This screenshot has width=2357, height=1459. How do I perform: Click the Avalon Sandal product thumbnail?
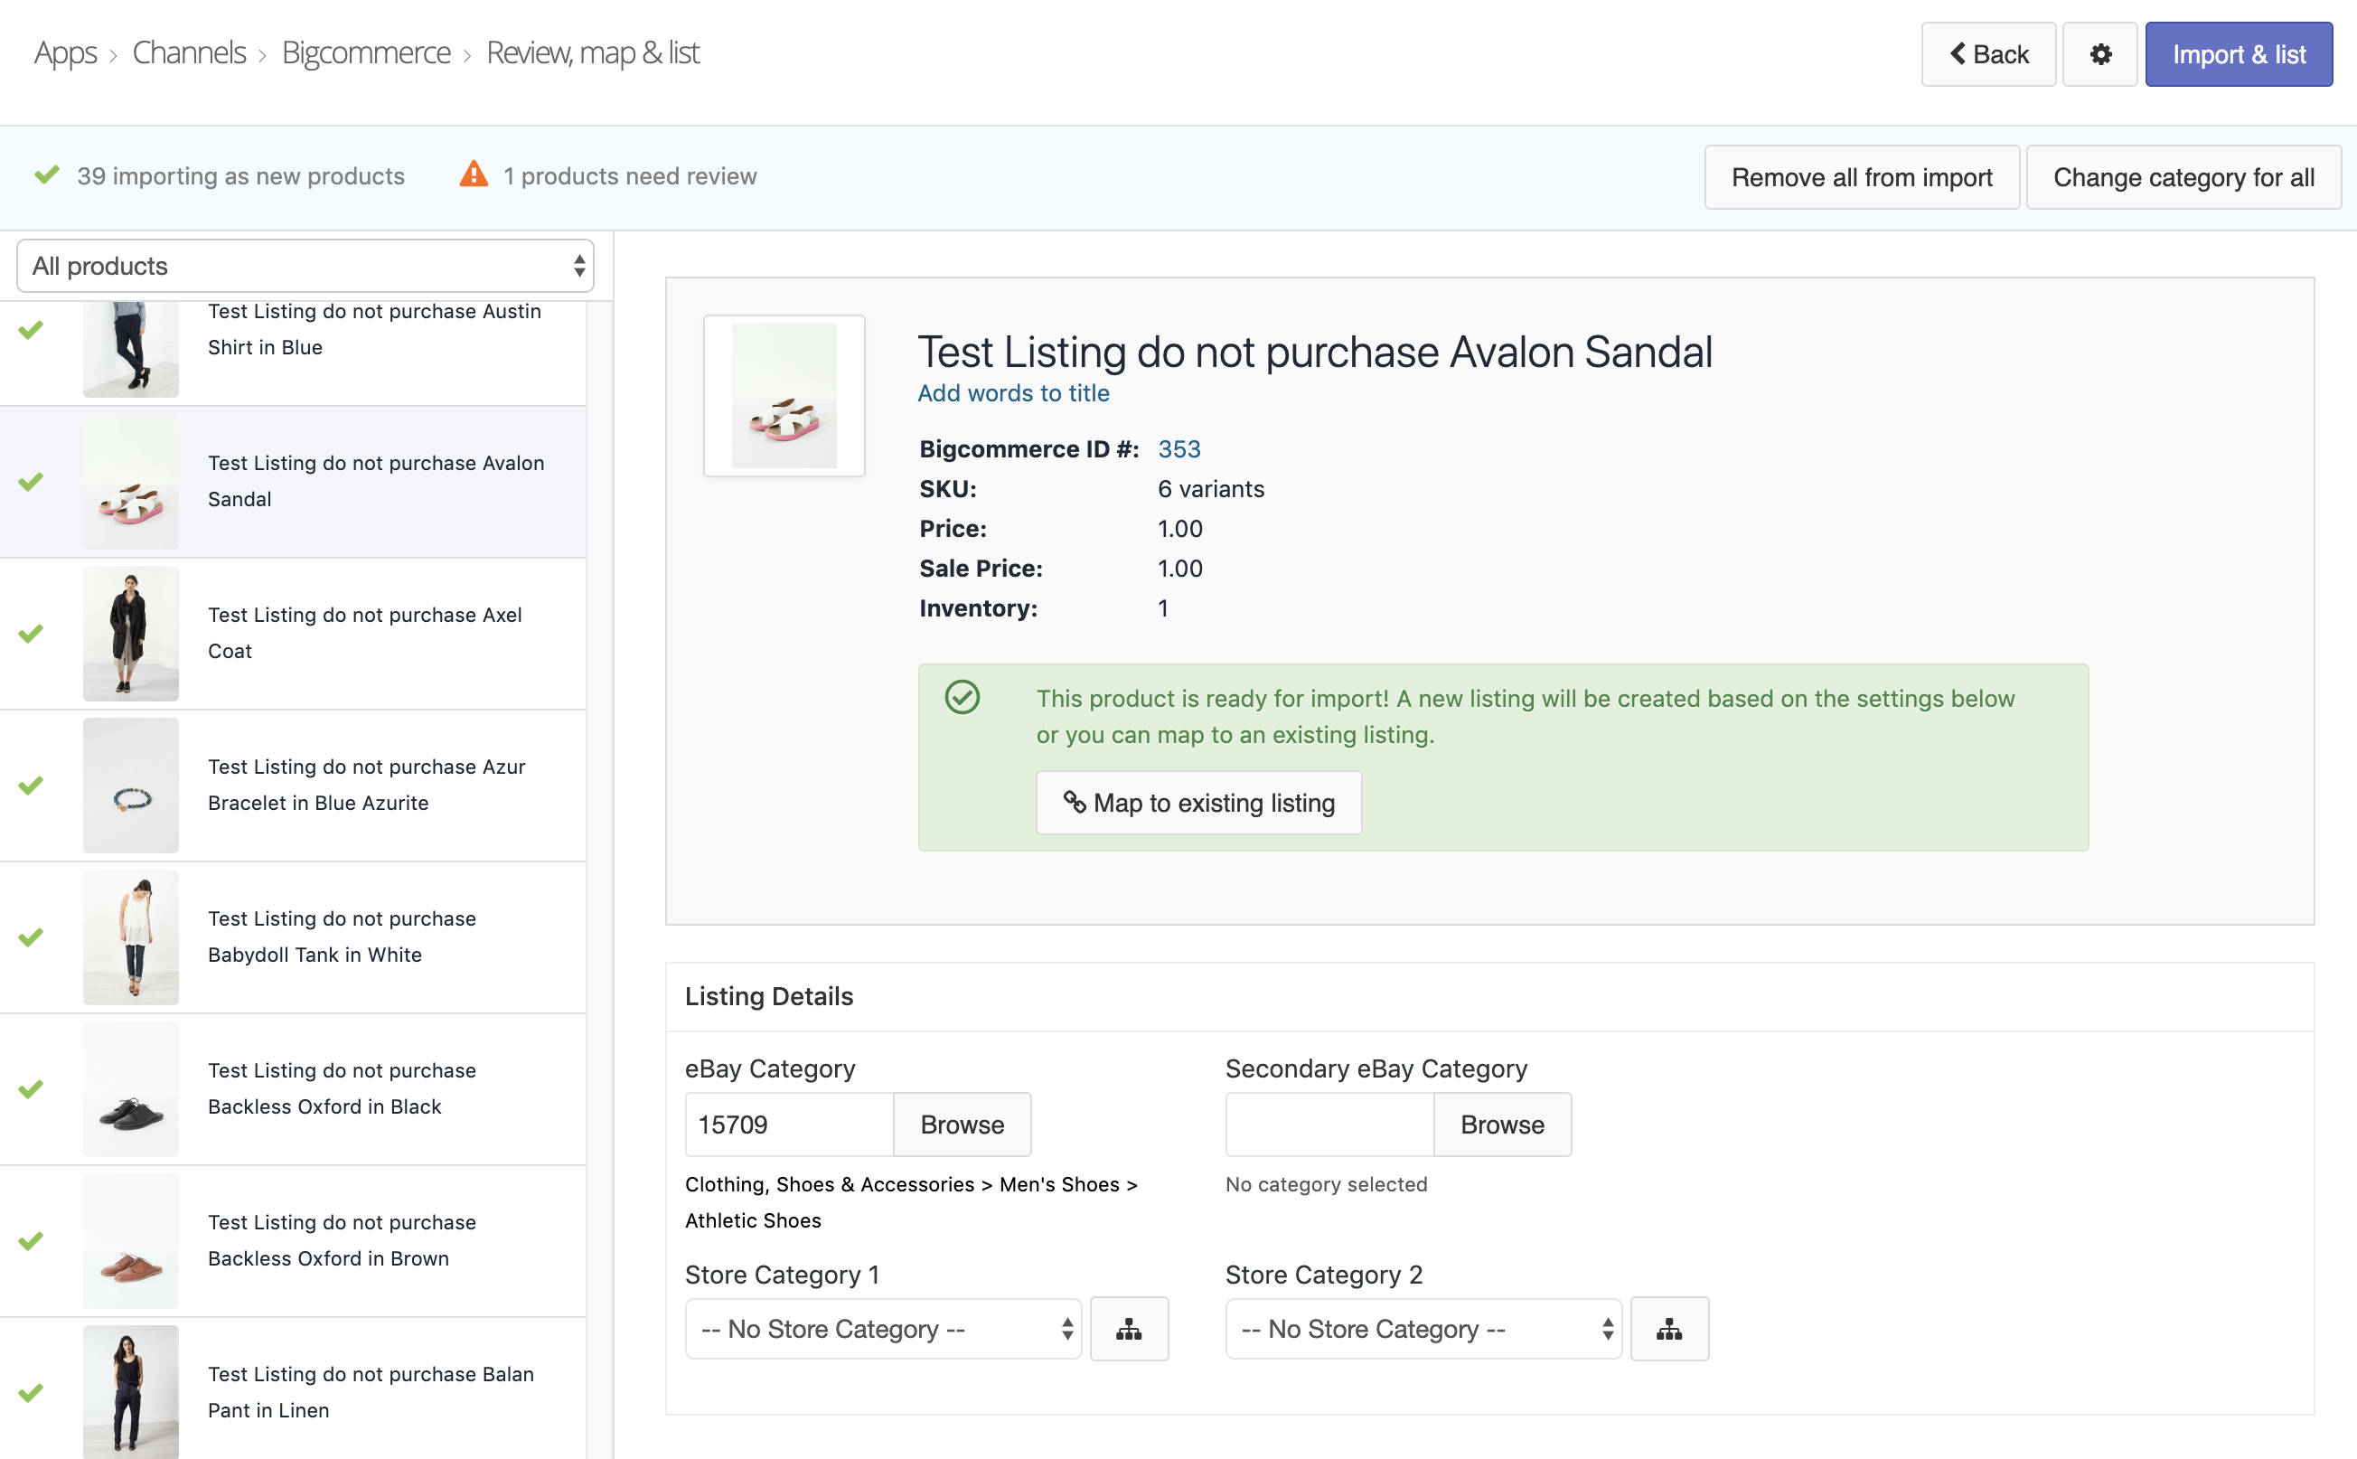(x=131, y=480)
